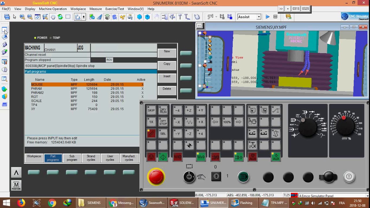Select the Workpiece softkey tab

[x=34, y=158]
